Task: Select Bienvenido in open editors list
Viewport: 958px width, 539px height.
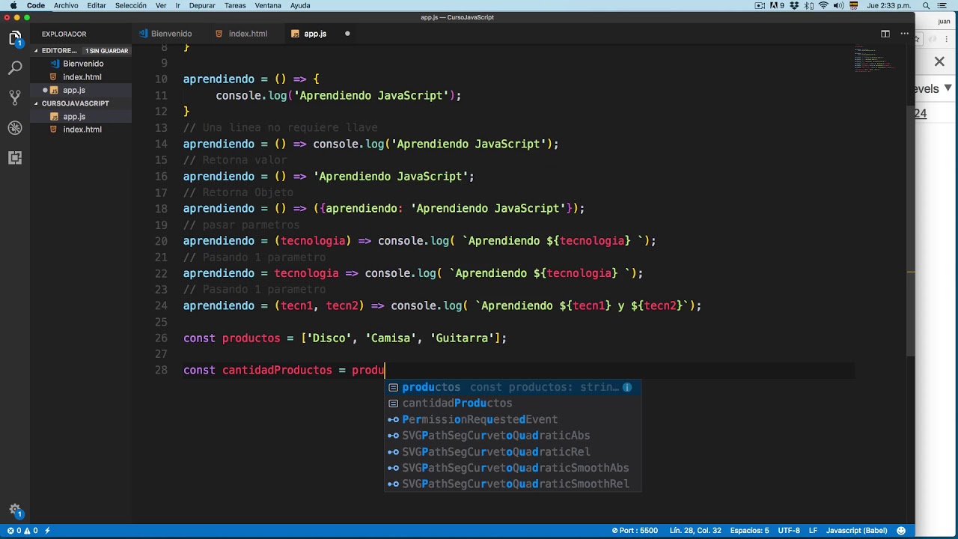Action: pyautogui.click(x=82, y=64)
